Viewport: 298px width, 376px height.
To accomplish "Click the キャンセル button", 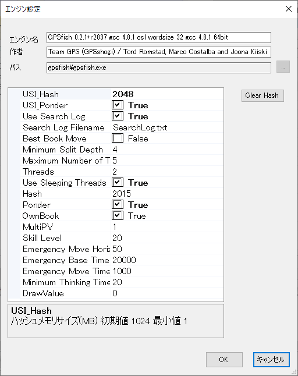I will (271, 360).
